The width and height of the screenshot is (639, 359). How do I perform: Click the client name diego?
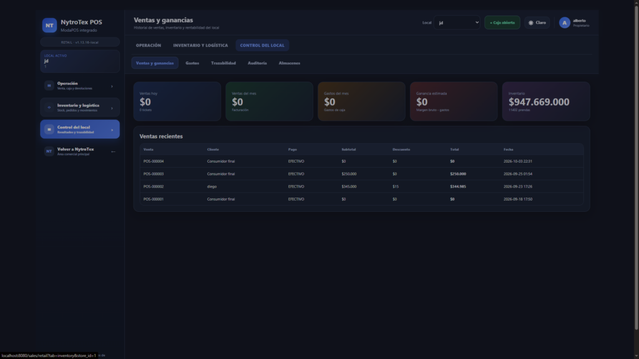click(212, 186)
